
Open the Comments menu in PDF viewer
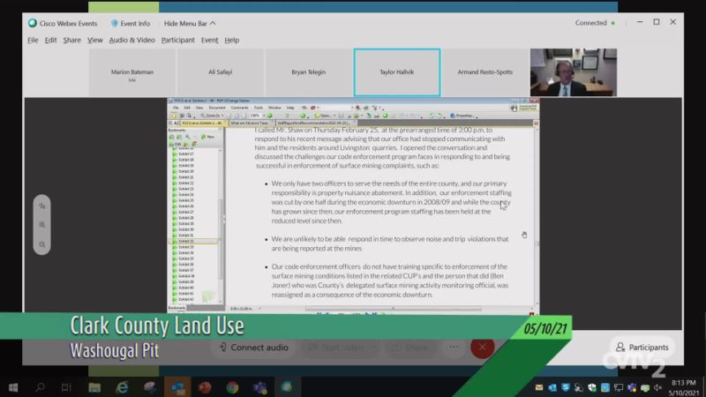239,108
